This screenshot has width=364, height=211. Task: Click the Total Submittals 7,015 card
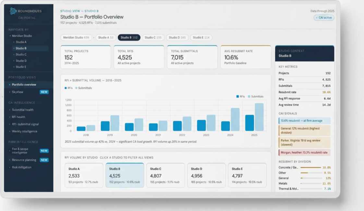(x=192, y=57)
